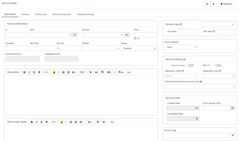240x141 pixels.
Task: Bold text in Description toolbar
Action: (24, 72)
